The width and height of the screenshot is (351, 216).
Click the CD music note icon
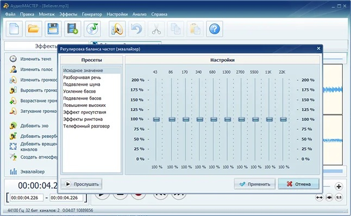coord(92,29)
